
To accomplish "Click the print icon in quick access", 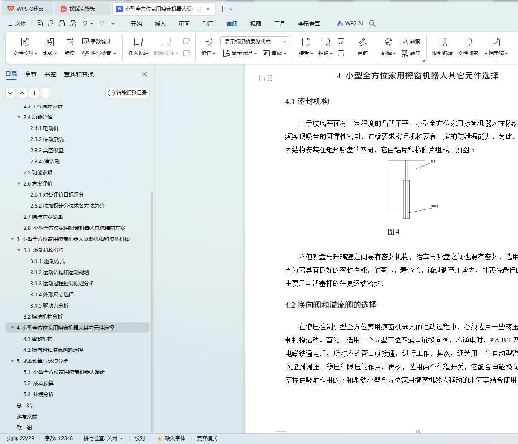I will [x=62, y=23].
